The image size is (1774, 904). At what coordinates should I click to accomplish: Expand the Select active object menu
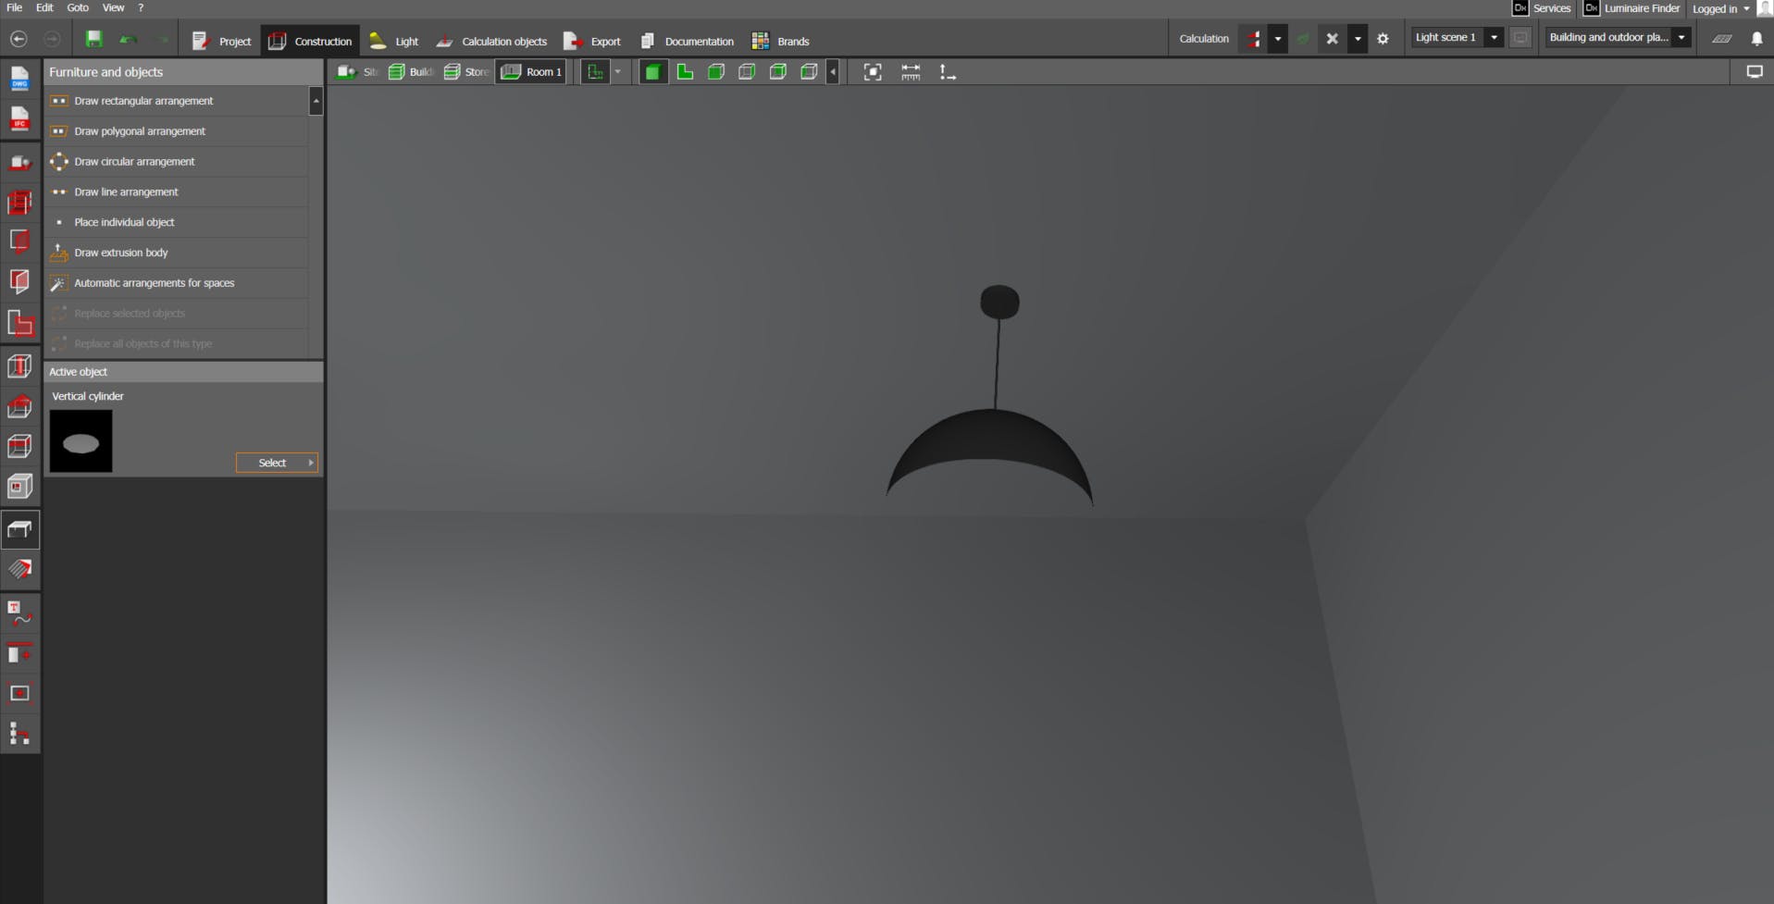(x=277, y=463)
